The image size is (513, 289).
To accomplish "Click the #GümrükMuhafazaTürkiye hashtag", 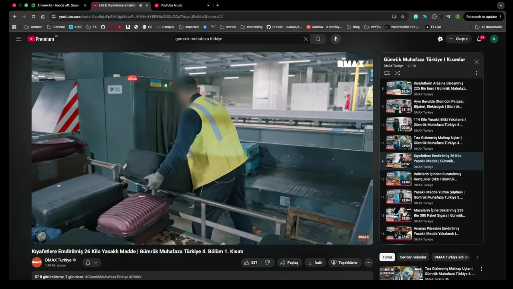I will pos(107,277).
